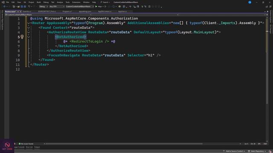Image resolution: width=273 pixels, height=153 pixels.
Task: Open the Error List panel tab
Action: pos(29,147)
